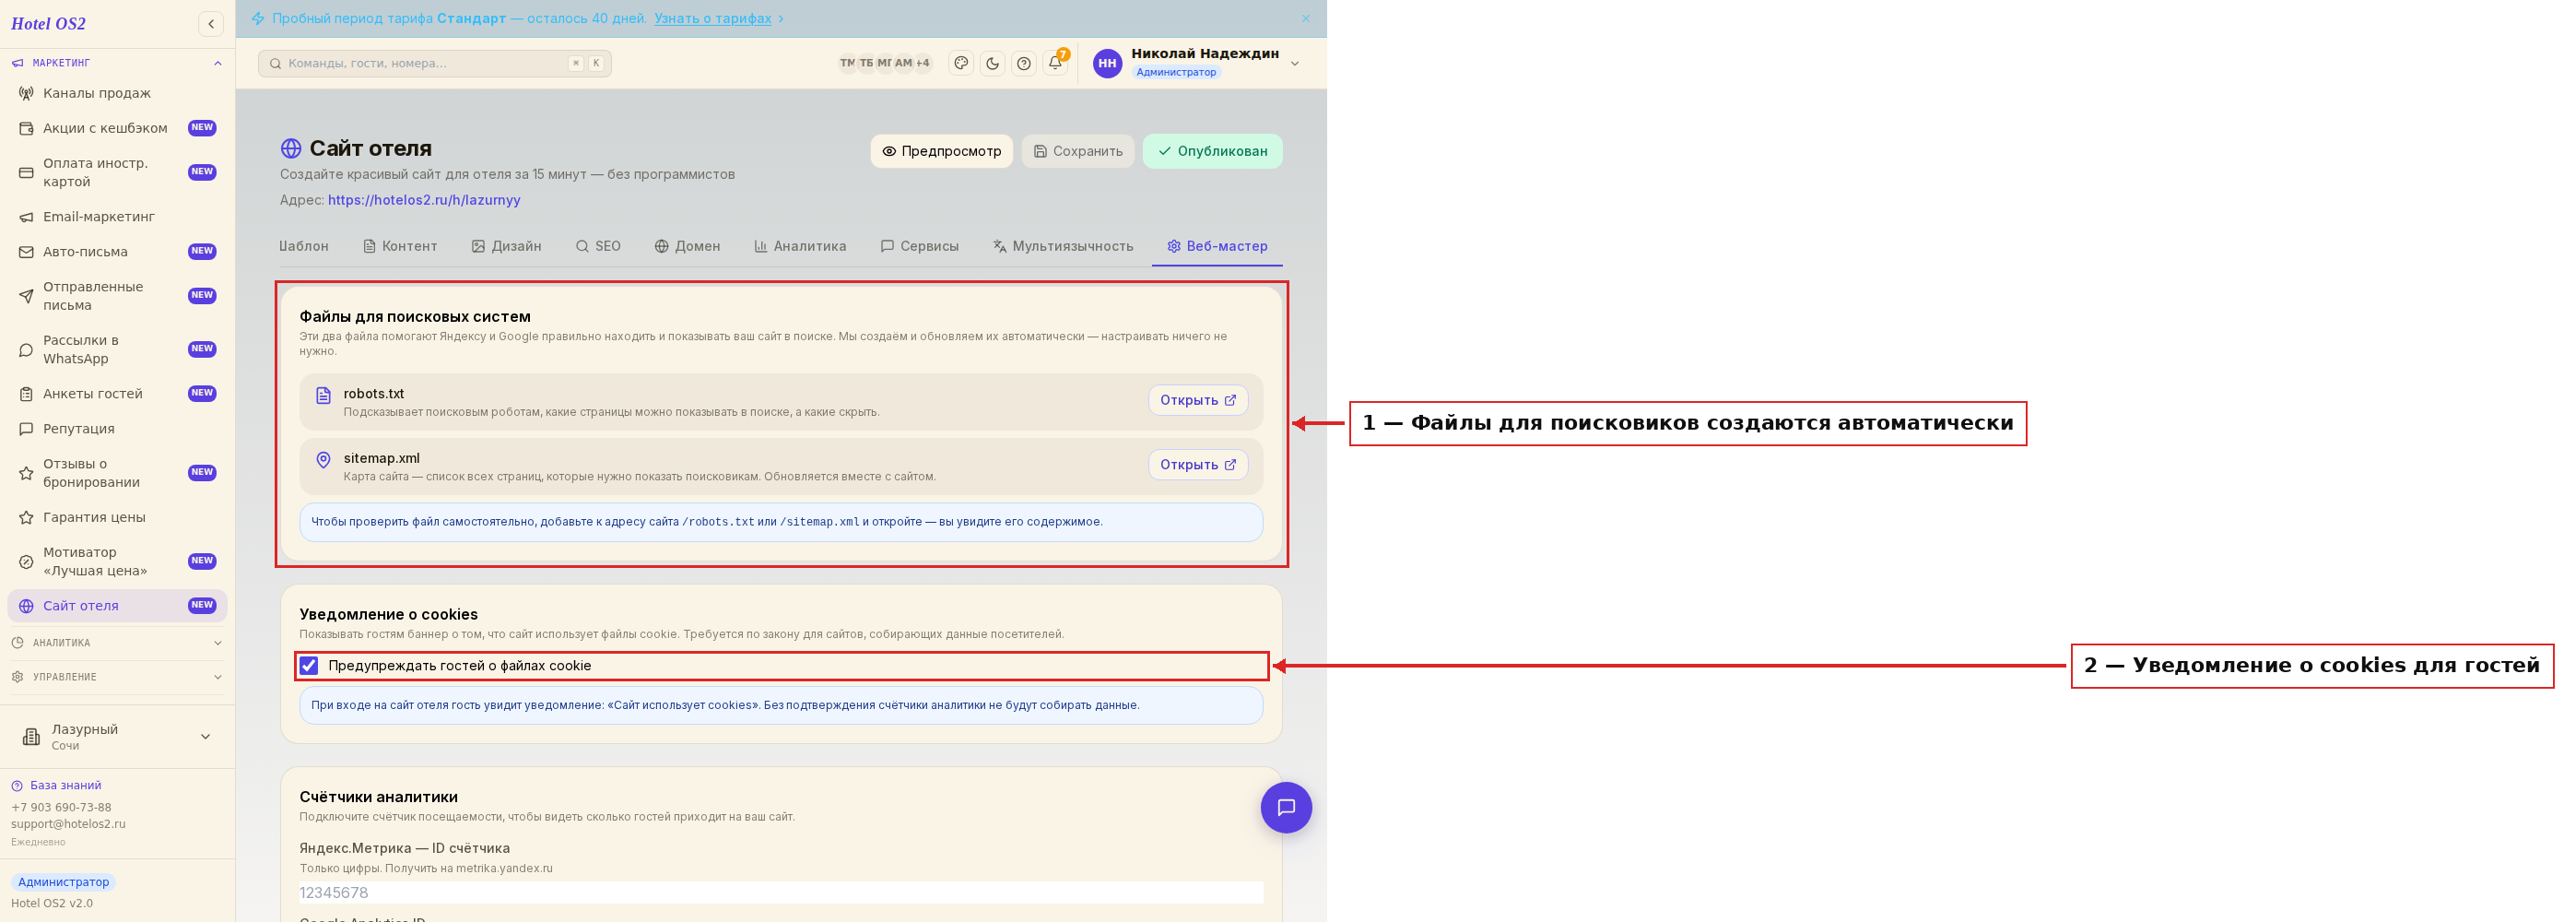The width and height of the screenshot is (2576, 922).
Task: Click the Сохранить button
Action: click(1078, 151)
